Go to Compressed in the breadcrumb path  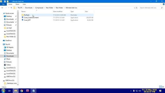pos(39,8)
